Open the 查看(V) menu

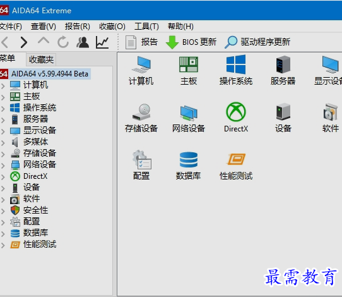coord(43,27)
